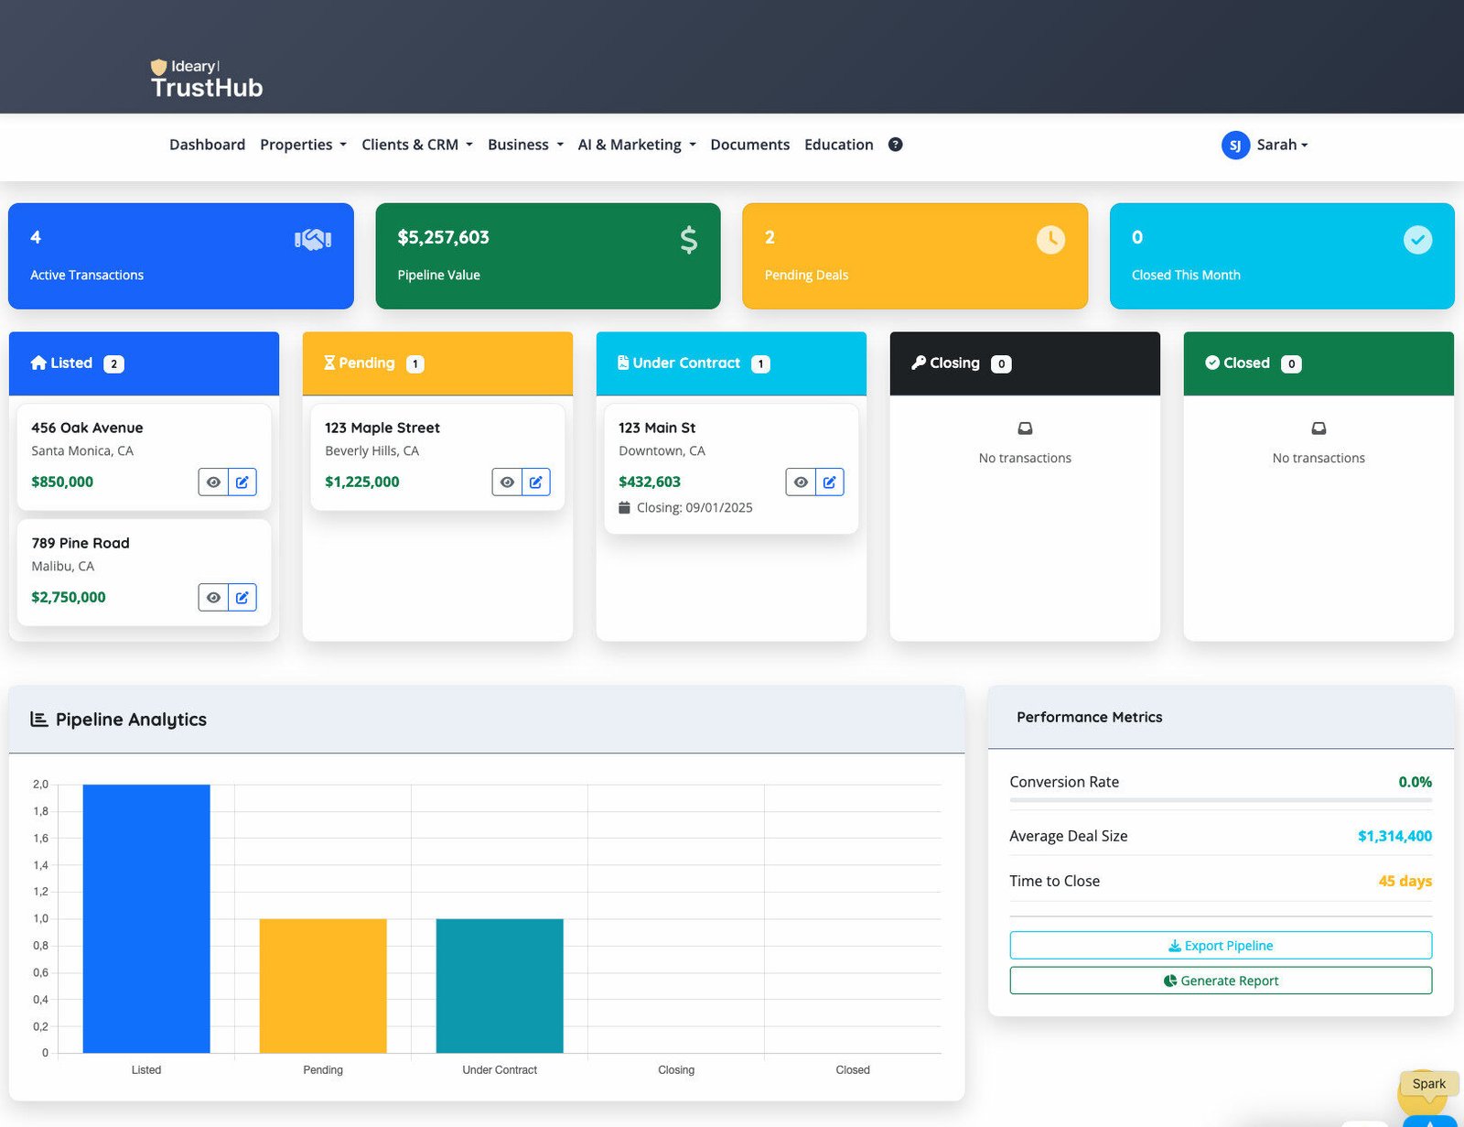1464x1127 pixels.
Task: Expand the Clients & CRM dropdown
Action: tap(417, 145)
